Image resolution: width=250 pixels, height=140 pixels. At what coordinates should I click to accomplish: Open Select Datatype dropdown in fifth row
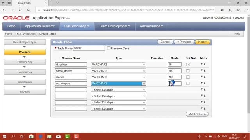coord(118,90)
